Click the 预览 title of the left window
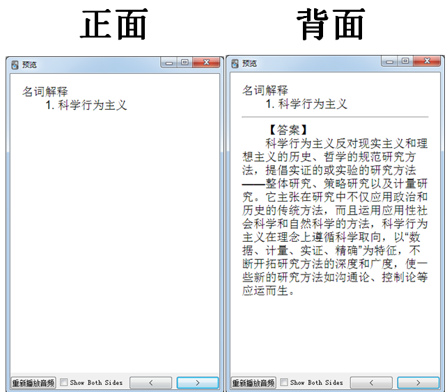447x392 pixels. (x=30, y=65)
